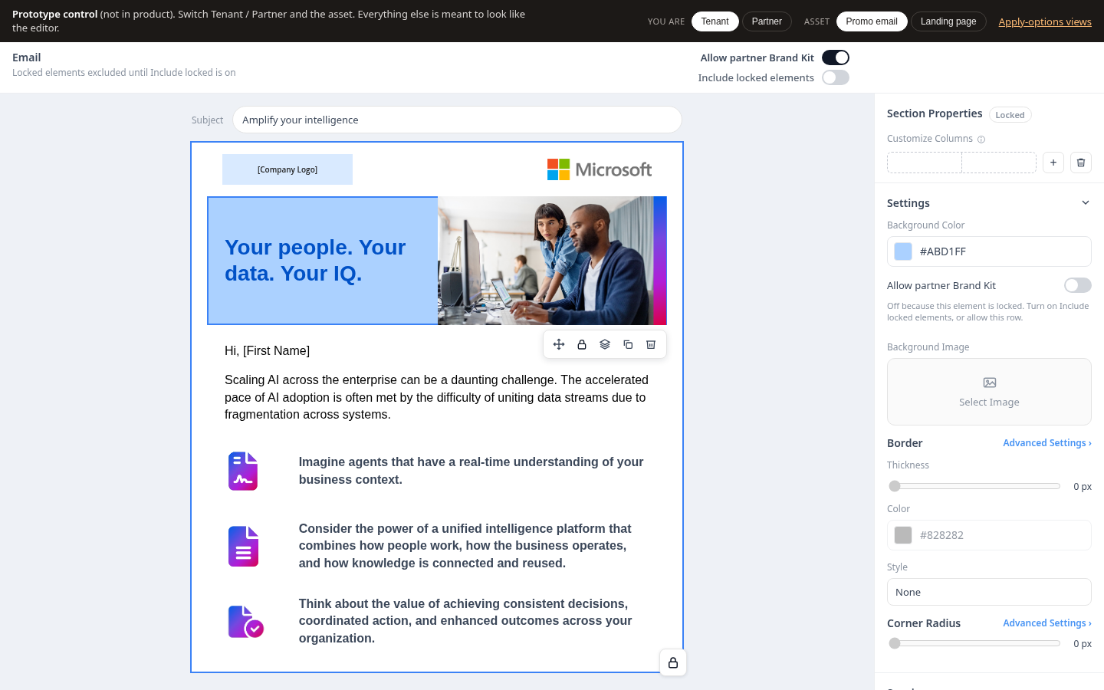
Task: Click the hero photo of two coworkers
Action: tap(552, 261)
